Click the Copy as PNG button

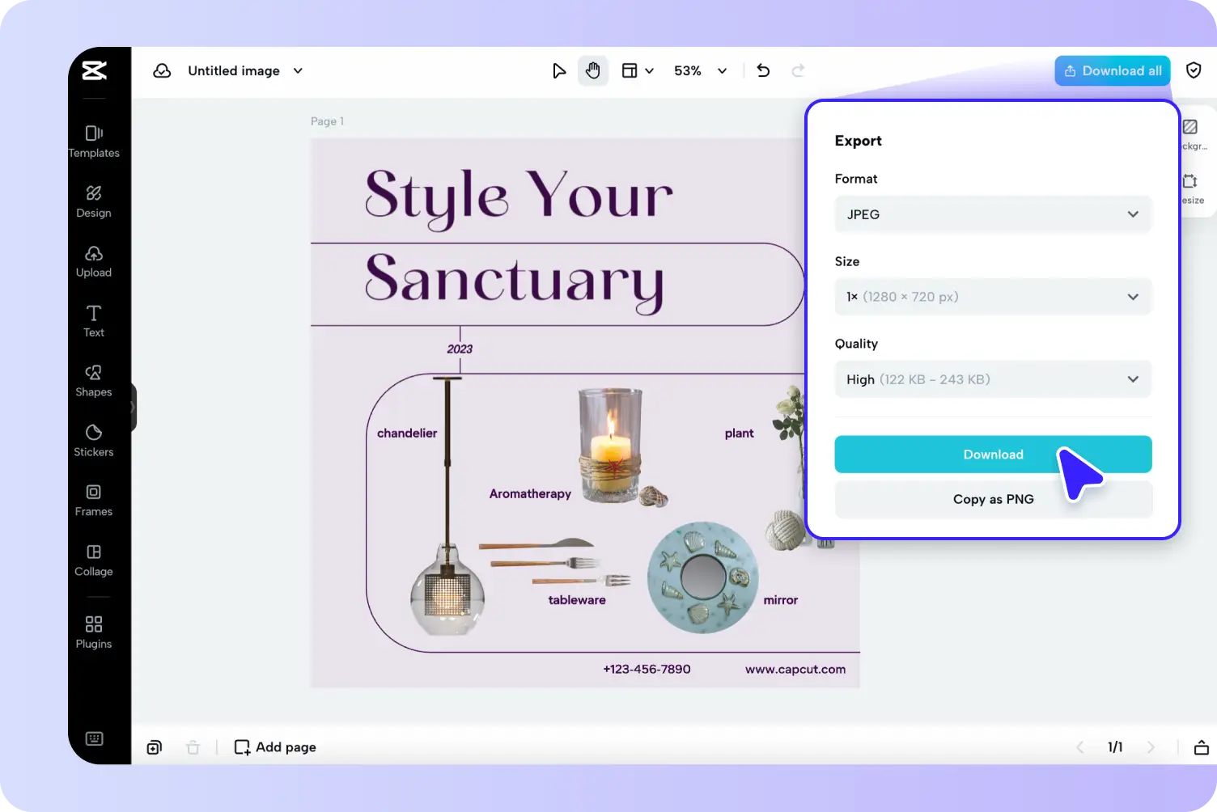[992, 499]
